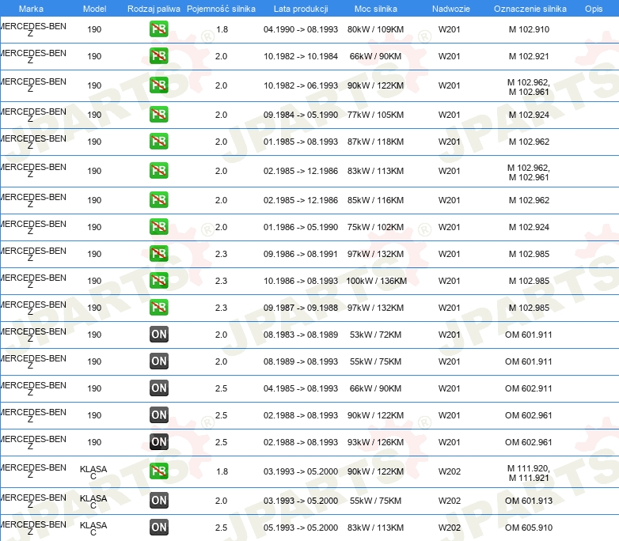Viewport: 619px width, 541px height.
Task: Click the Nadwozie column header
Action: pyautogui.click(x=451, y=9)
